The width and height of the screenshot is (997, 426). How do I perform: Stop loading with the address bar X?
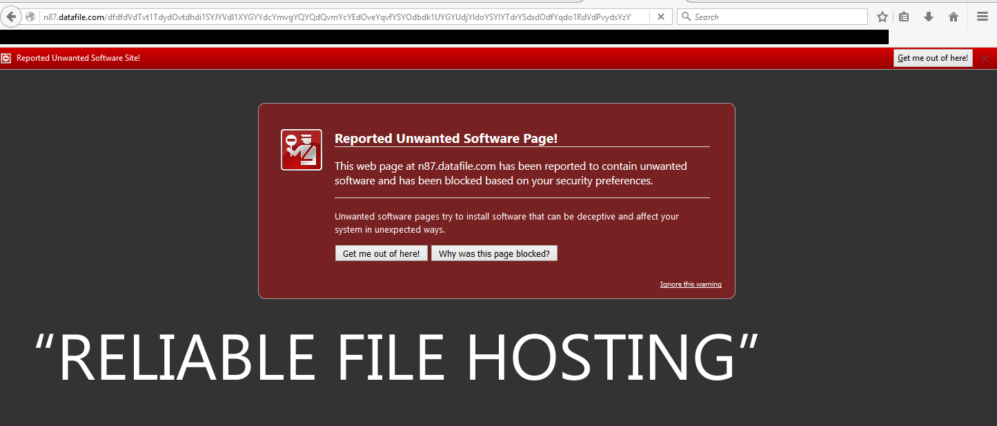(660, 17)
